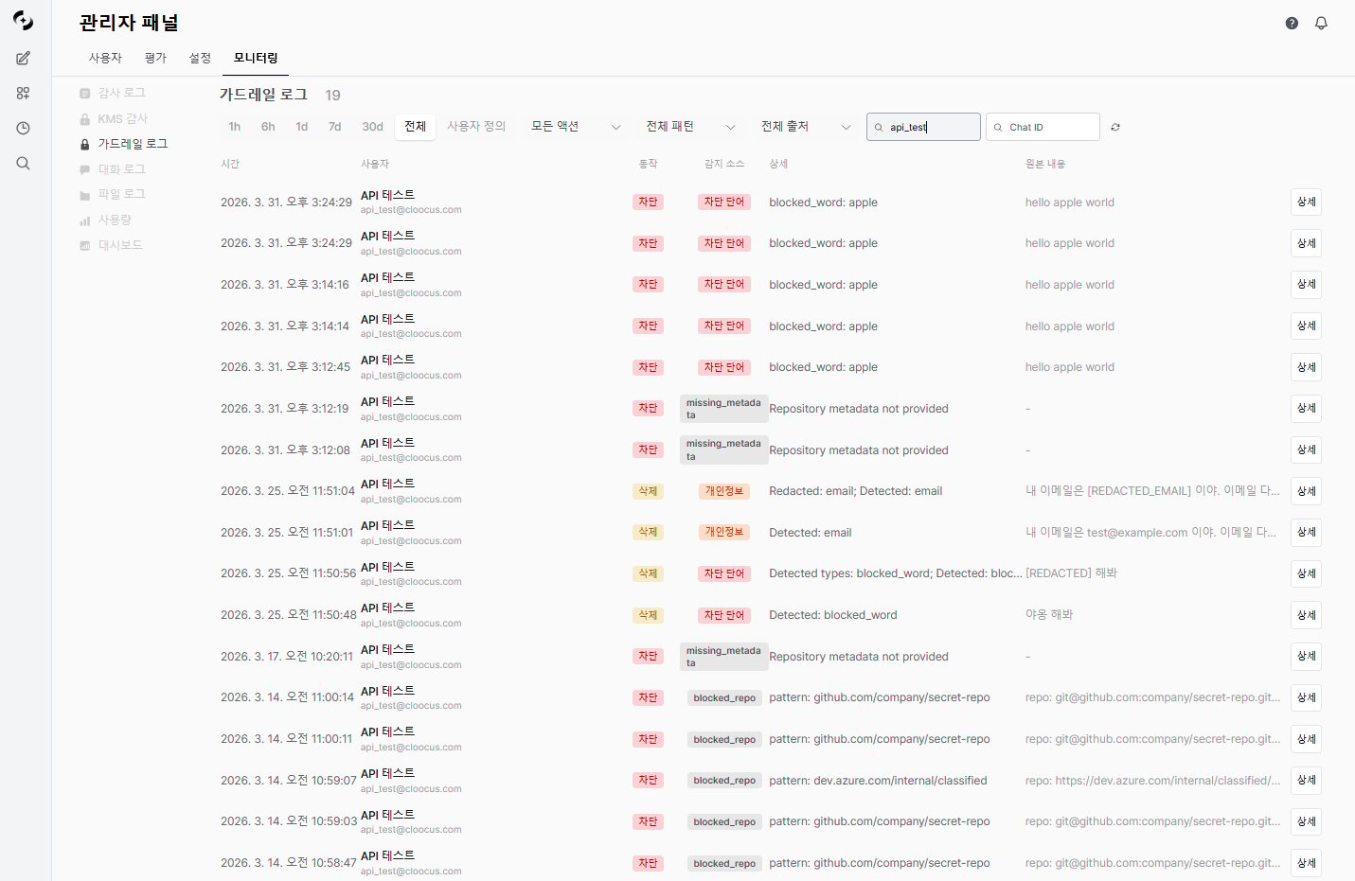The height and width of the screenshot is (881, 1355).
Task: Click the 감지 소스 column header
Action: click(724, 164)
